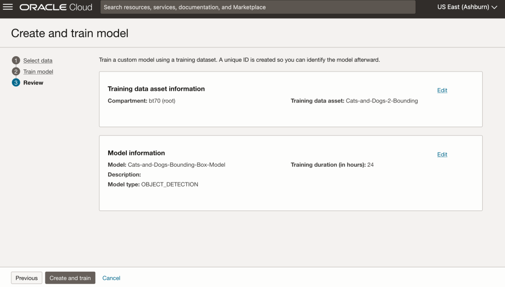Go to the Select data step
505x287 pixels.
click(x=38, y=61)
